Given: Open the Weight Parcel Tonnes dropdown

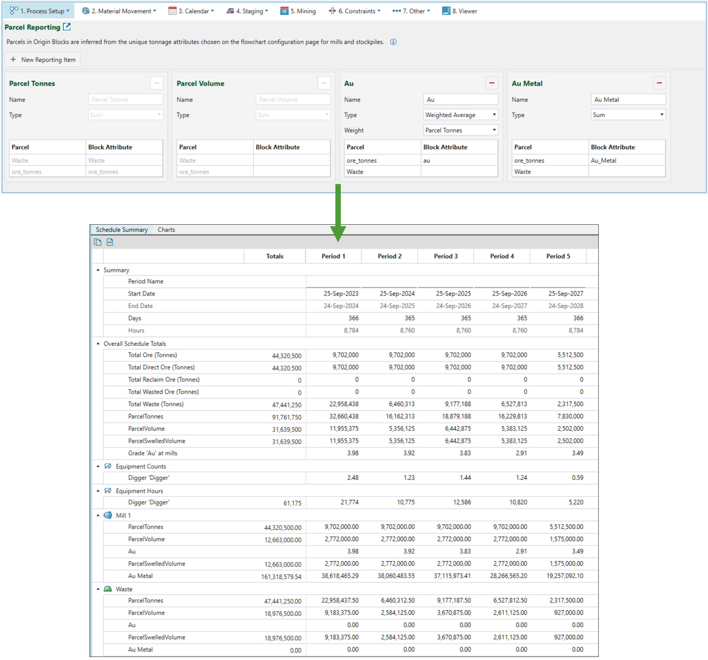Looking at the screenshot, I should (460, 130).
